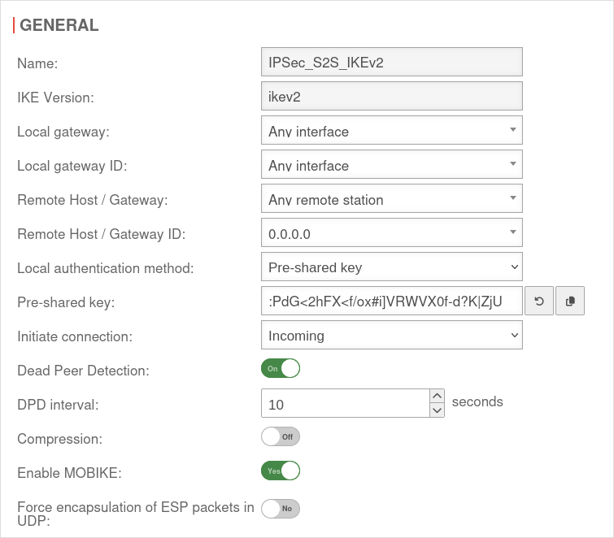614x538 pixels.
Task: Enable the Compression toggle
Action: click(x=281, y=436)
